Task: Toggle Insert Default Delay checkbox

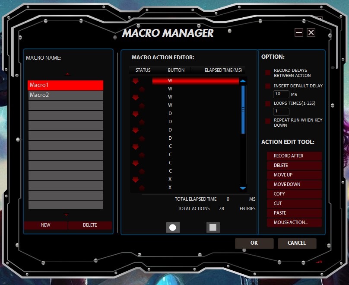Action: tap(268, 86)
